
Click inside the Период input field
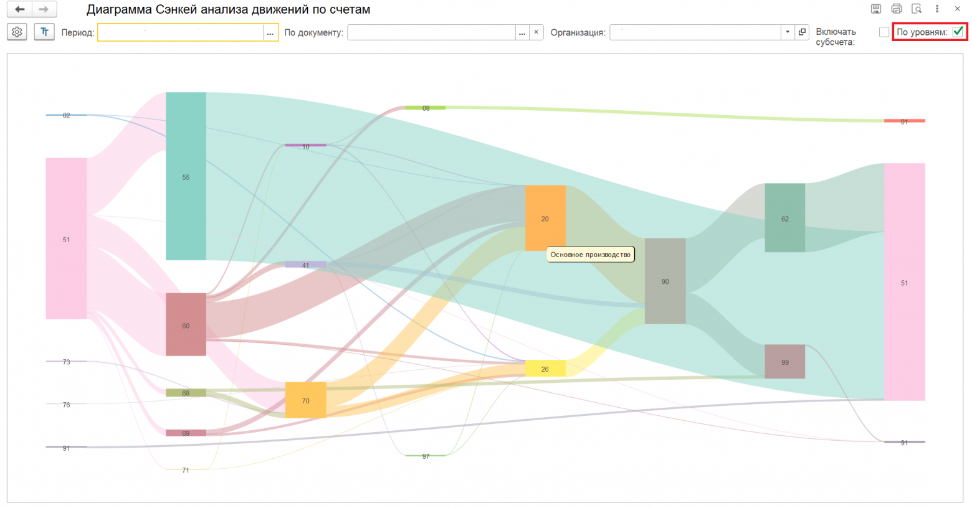tap(179, 32)
